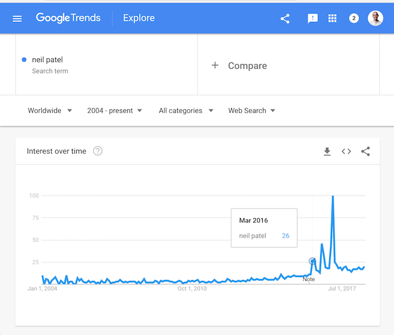
Task: Open the Google apps grid
Action: click(x=332, y=18)
